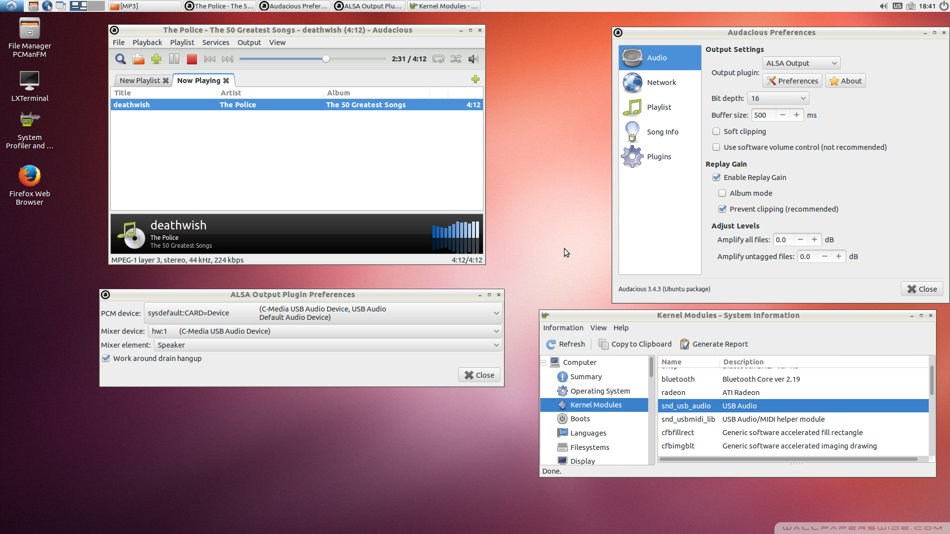Check the Album mode option

click(722, 193)
